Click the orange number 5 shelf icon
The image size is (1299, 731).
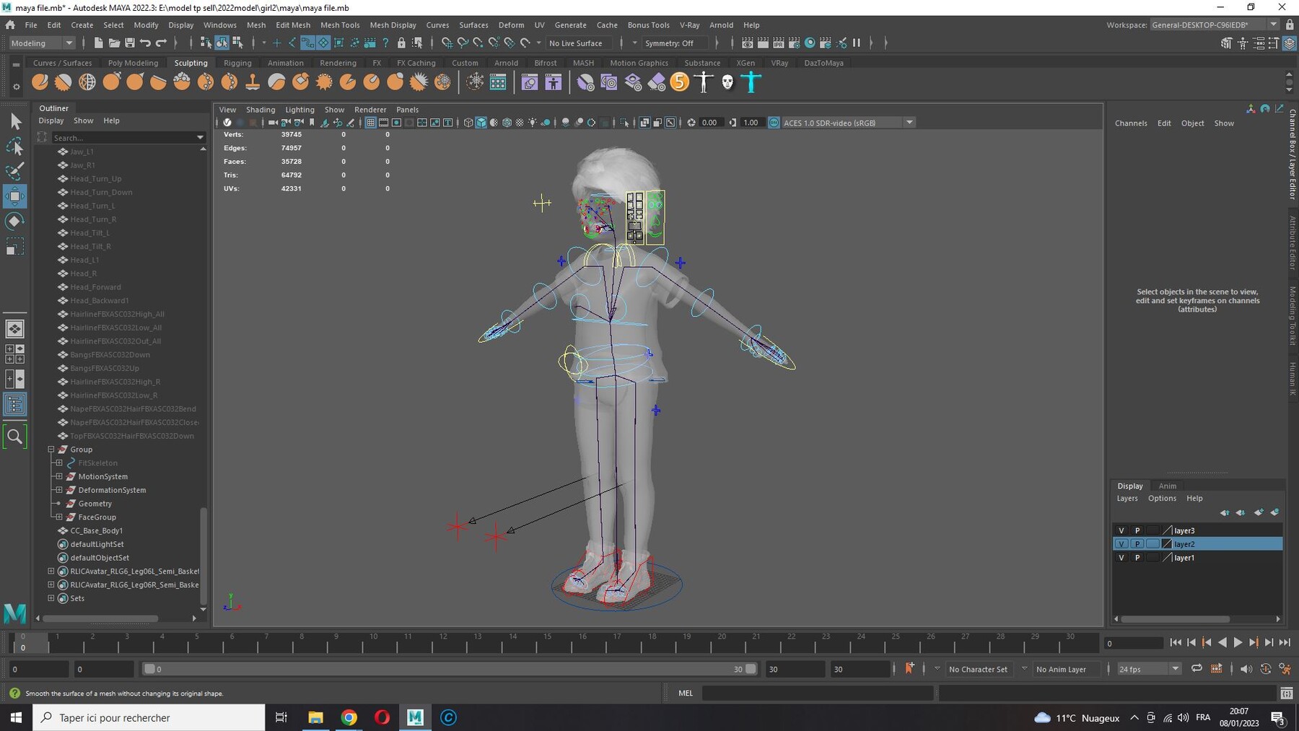click(679, 82)
